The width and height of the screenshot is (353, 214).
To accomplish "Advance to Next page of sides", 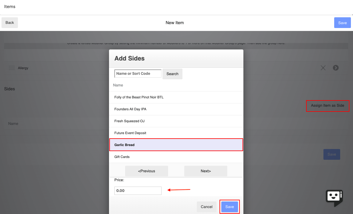I will point(205,171).
